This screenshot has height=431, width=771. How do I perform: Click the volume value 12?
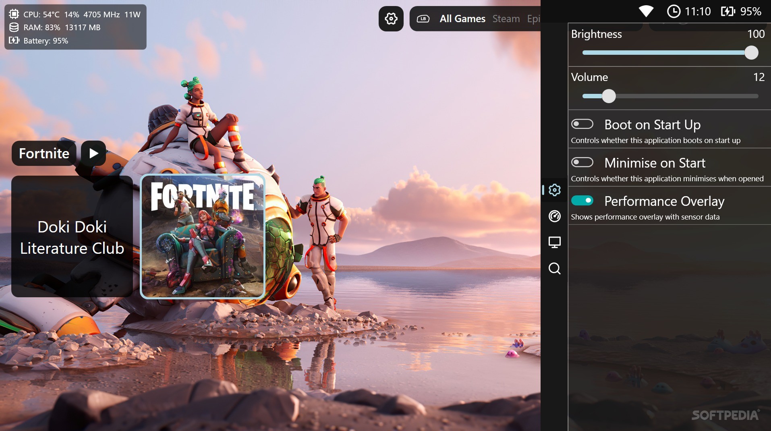tap(759, 77)
